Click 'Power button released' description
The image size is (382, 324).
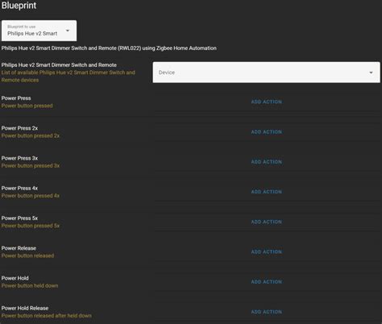click(x=27, y=255)
